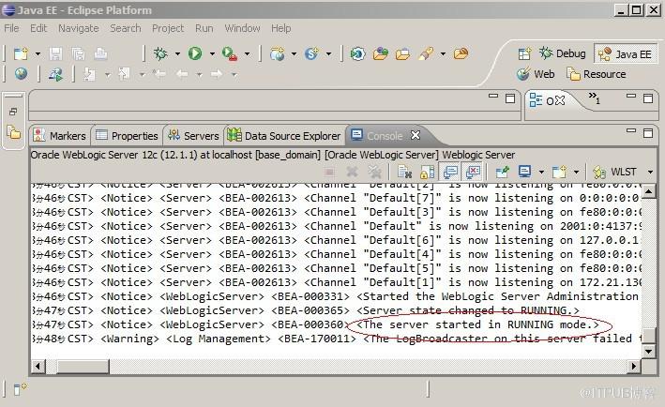
Task: Click the Run External Tools toolbox icon
Action: (x=230, y=53)
